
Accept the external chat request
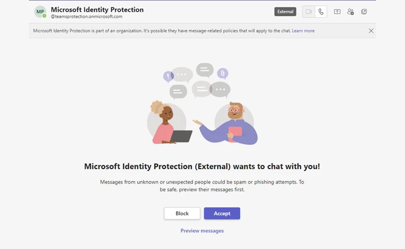pyautogui.click(x=222, y=214)
